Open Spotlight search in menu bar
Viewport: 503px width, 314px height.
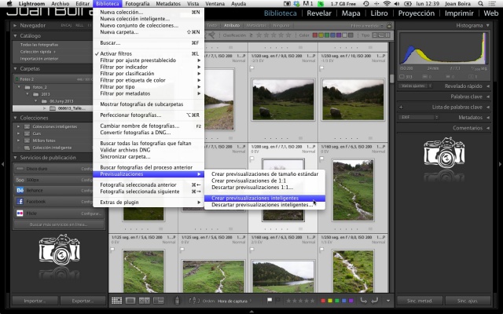(480, 3)
